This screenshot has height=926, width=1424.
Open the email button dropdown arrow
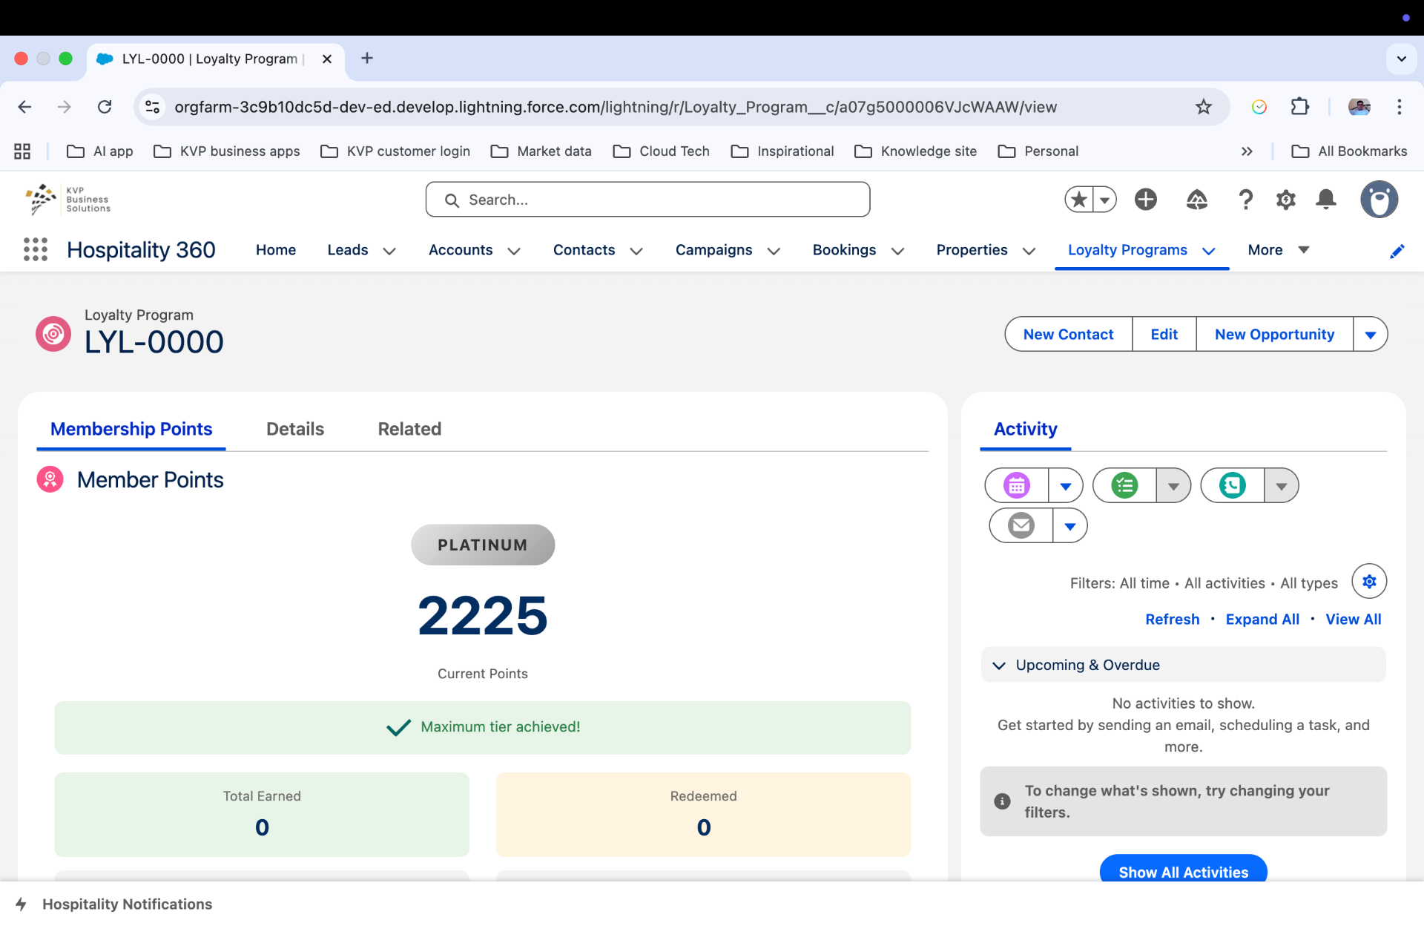[1070, 526]
